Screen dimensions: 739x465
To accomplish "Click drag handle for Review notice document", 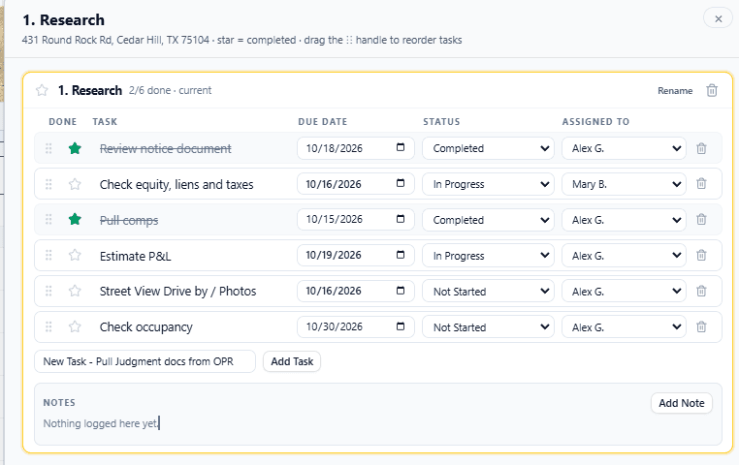I will click(x=48, y=149).
